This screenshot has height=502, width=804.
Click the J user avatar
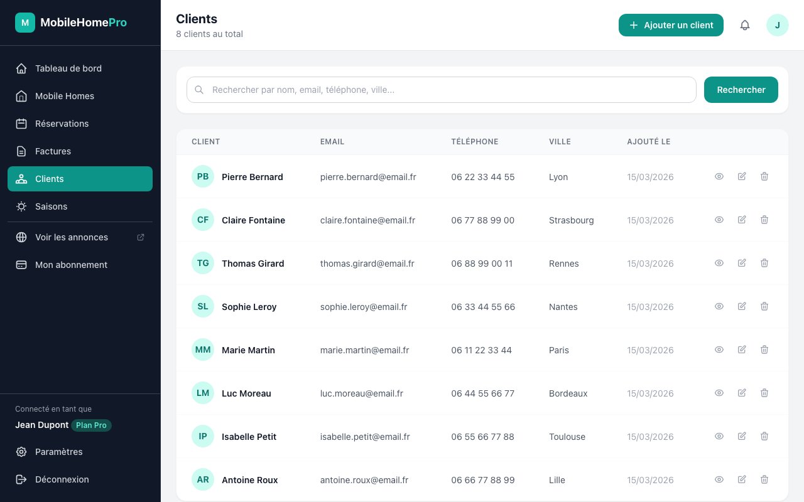pos(777,25)
